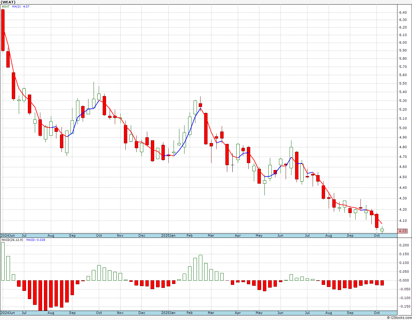Click the 6.00 price axis label
Screen dimensions: 412x320
[403, 42]
